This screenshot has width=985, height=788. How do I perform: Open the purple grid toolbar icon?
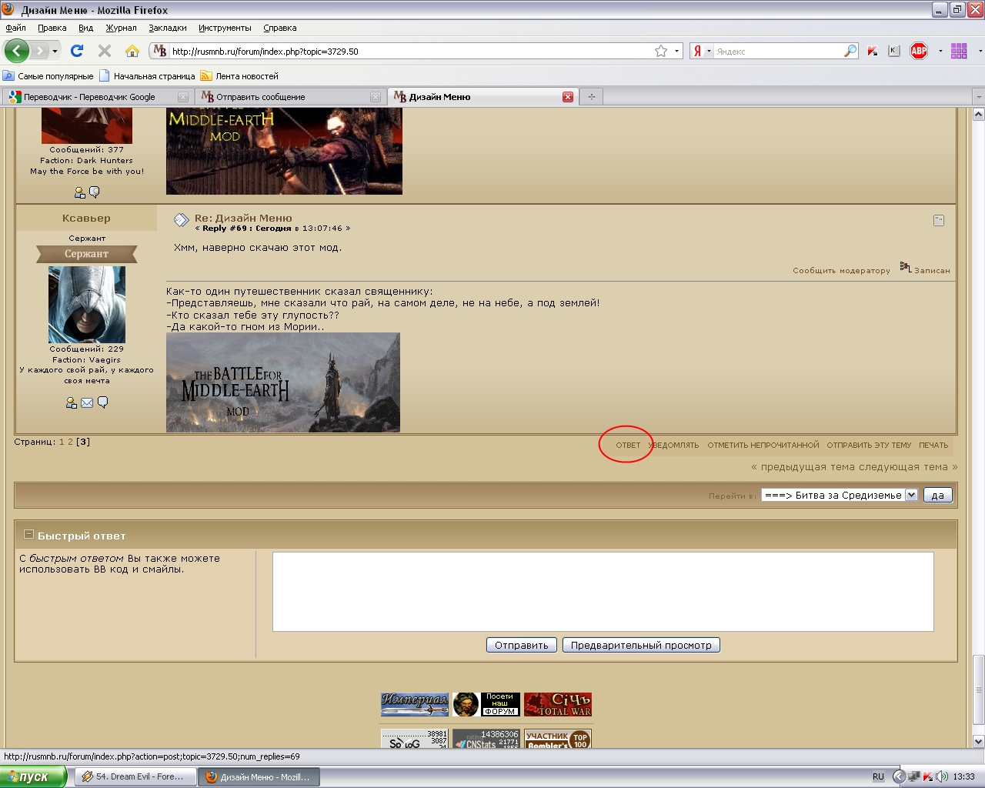(x=959, y=51)
